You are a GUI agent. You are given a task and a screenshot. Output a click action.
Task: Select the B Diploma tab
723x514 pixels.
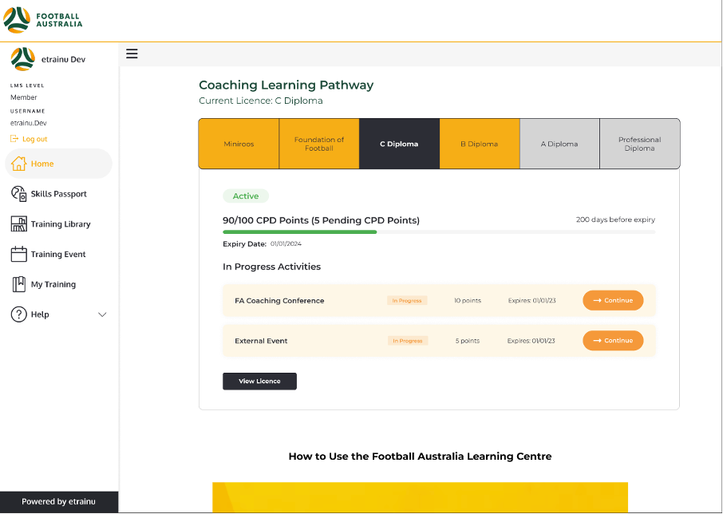479,144
